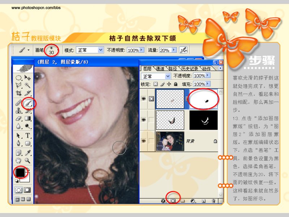Screen dimensions: 289x217
Task: Open the brush preset picker 30
Action: [x=52, y=50]
